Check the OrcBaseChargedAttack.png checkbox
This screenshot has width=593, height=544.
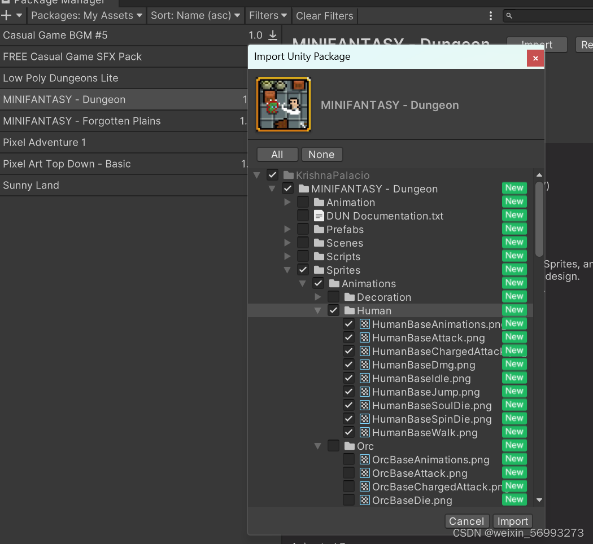pyautogui.click(x=348, y=486)
